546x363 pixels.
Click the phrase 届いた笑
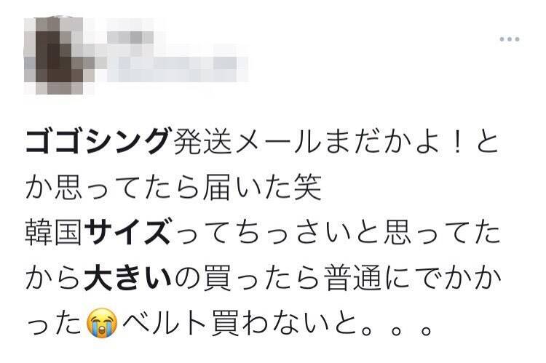[262, 188]
